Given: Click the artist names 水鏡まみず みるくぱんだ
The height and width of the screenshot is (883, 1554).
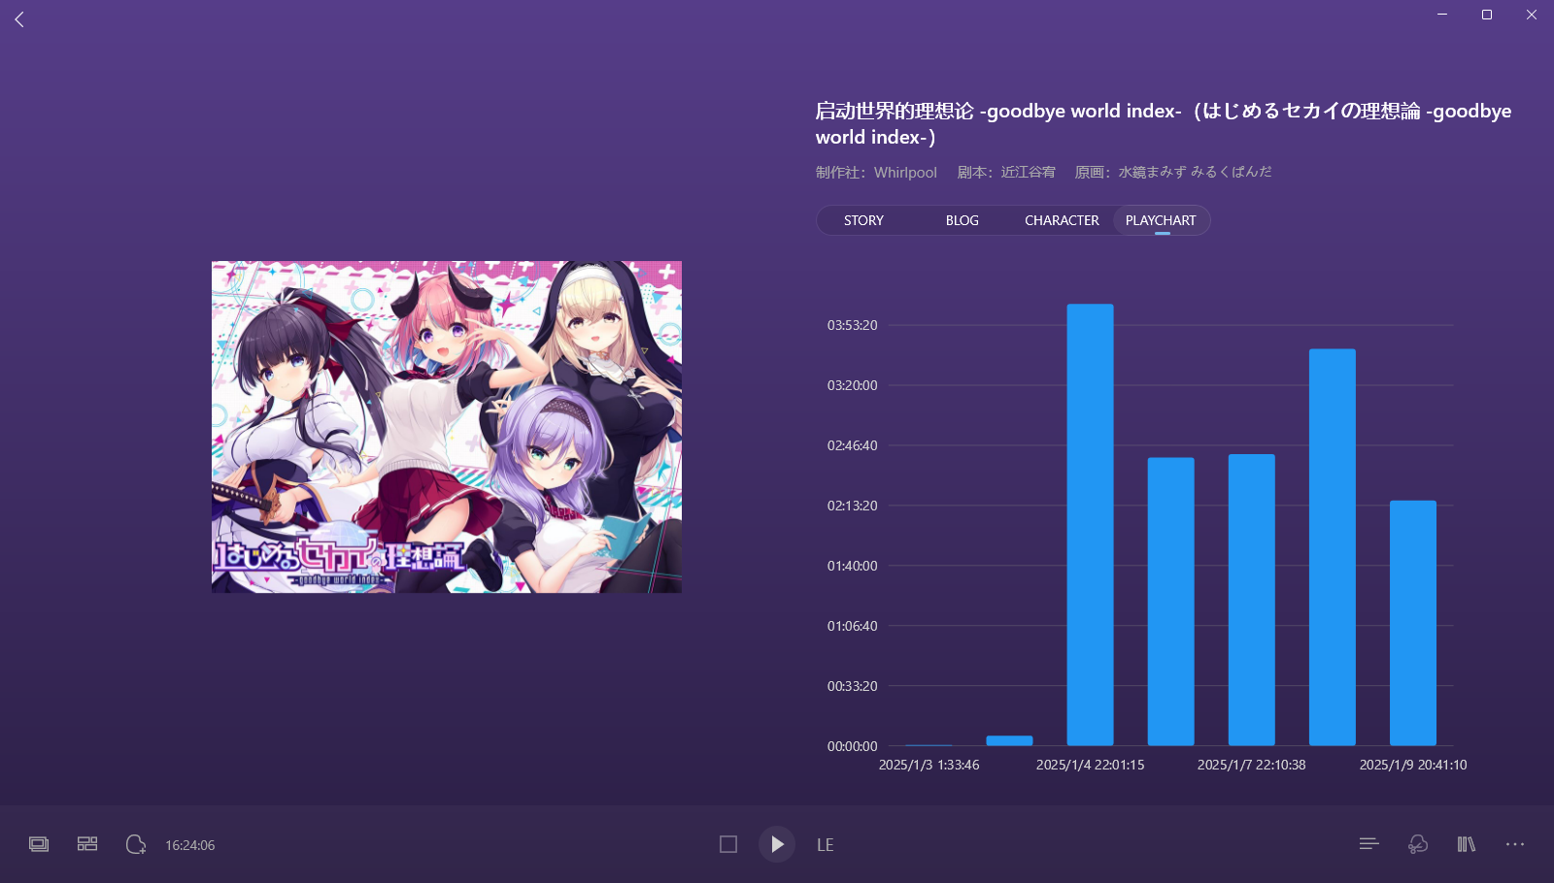Looking at the screenshot, I should tap(1195, 172).
